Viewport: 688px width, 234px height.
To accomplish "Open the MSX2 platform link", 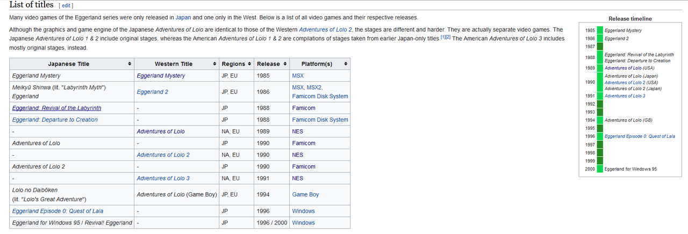I will click(314, 87).
